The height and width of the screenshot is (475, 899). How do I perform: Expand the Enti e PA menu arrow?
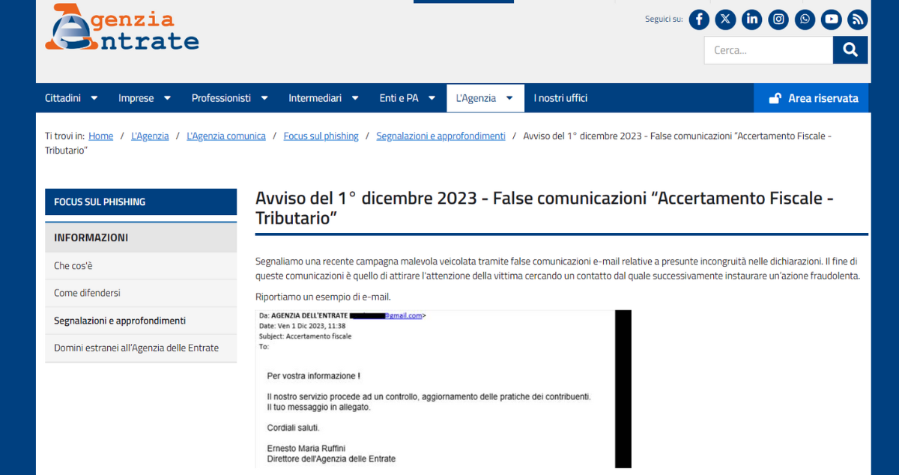point(432,98)
